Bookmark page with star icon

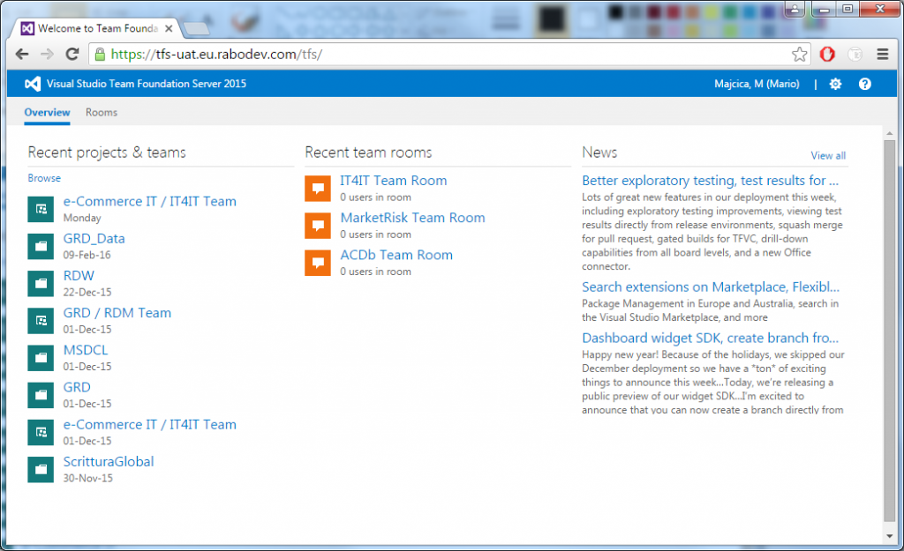tap(799, 54)
